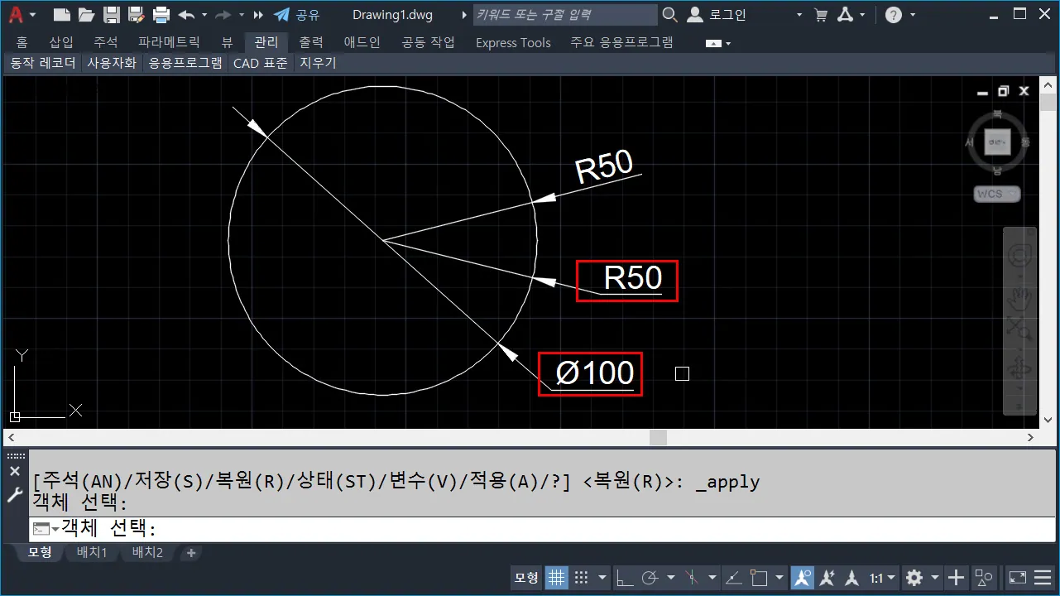Select the navigation wheel tool
The width and height of the screenshot is (1060, 596).
pos(1019,255)
